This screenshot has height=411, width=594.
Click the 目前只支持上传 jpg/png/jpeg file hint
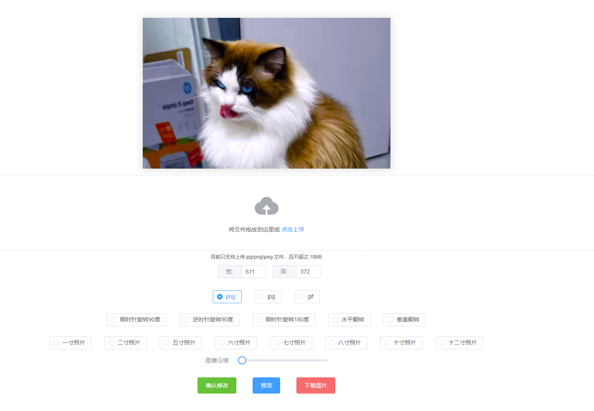tap(266, 257)
